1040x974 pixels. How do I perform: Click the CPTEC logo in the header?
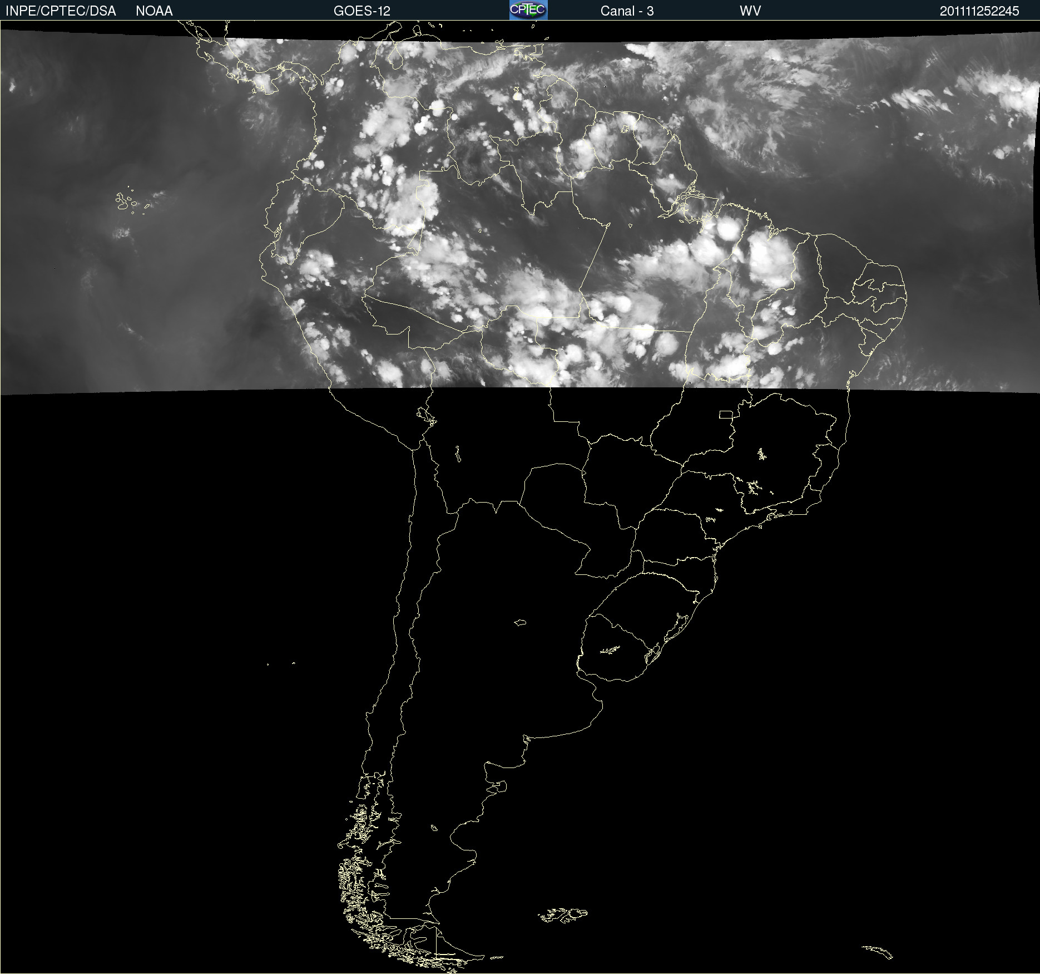(528, 10)
